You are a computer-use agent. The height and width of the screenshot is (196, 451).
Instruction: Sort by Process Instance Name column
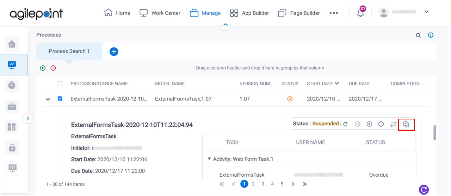pyautogui.click(x=99, y=84)
